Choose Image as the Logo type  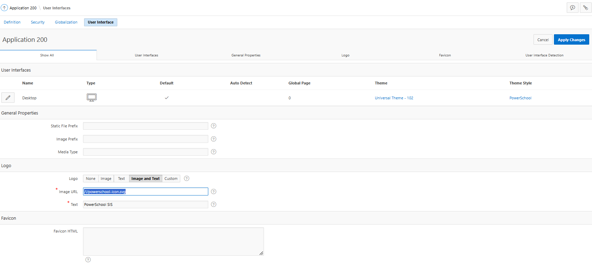[106, 179]
